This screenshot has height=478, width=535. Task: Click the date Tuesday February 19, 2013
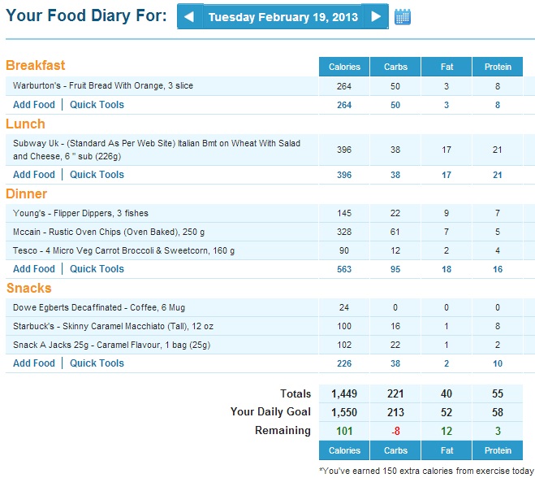(x=282, y=16)
